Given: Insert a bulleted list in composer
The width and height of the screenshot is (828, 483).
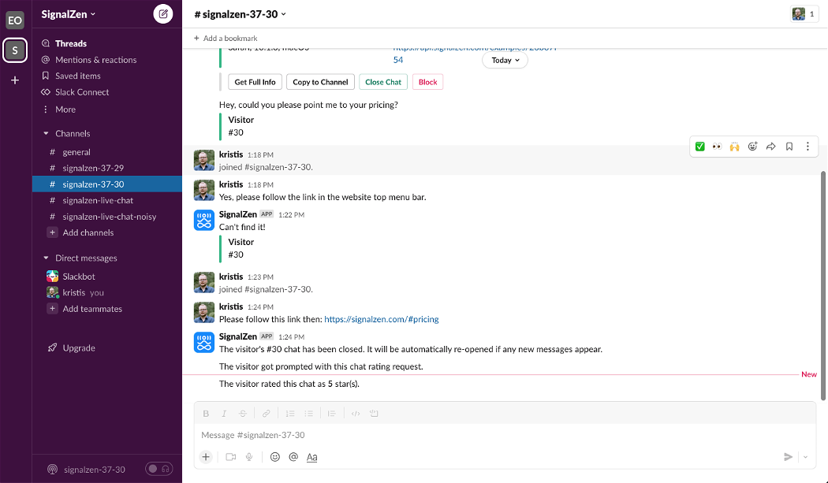Looking at the screenshot, I should (x=309, y=414).
